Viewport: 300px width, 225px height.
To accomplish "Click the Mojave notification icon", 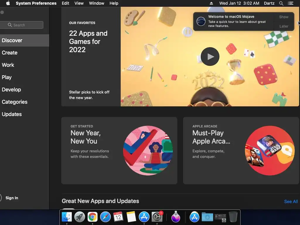I will [x=201, y=21].
